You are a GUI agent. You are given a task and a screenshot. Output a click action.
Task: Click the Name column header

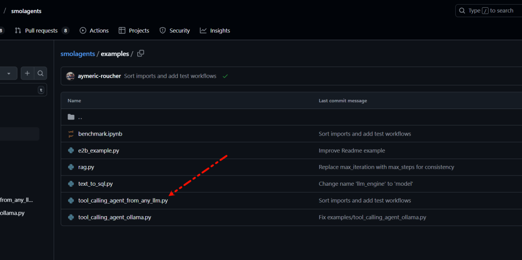pyautogui.click(x=74, y=101)
